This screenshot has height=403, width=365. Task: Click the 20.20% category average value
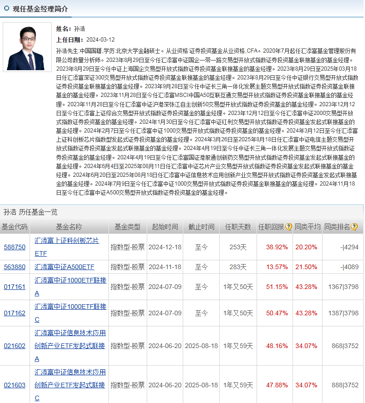tap(306, 247)
